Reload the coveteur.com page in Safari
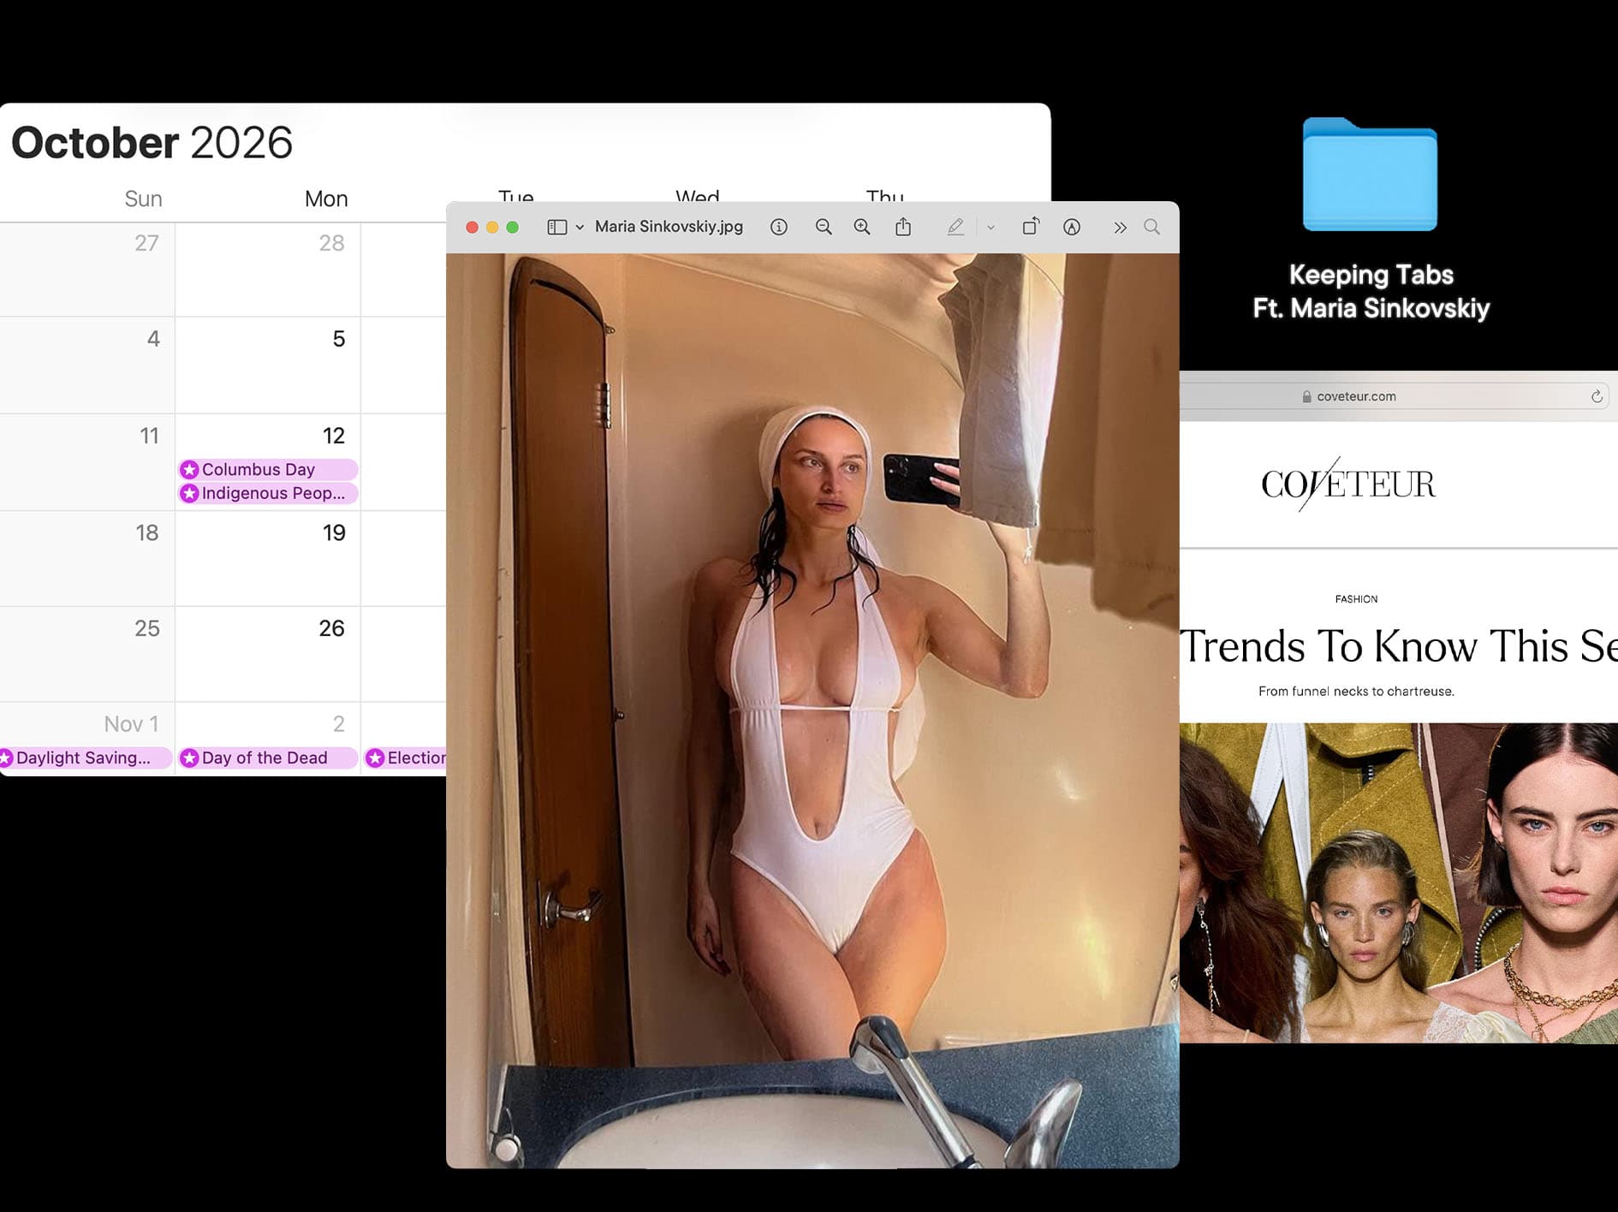This screenshot has height=1212, width=1618. pos(1597,396)
